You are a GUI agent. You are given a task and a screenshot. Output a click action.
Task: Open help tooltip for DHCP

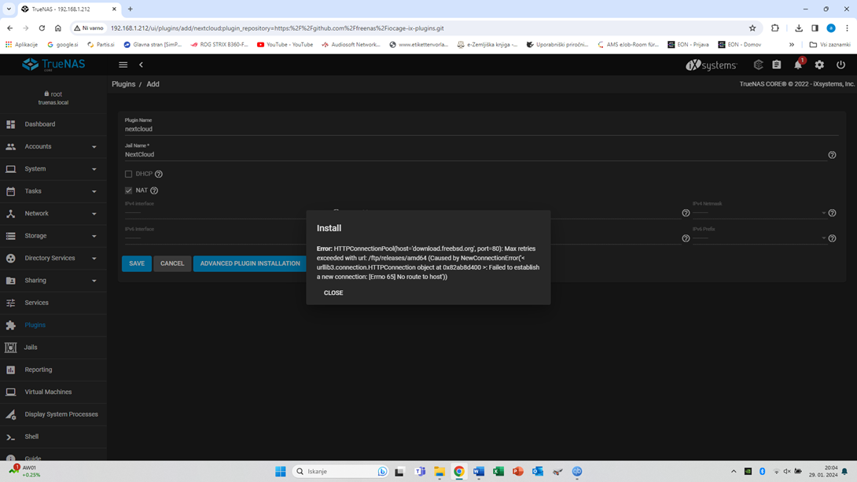click(159, 174)
